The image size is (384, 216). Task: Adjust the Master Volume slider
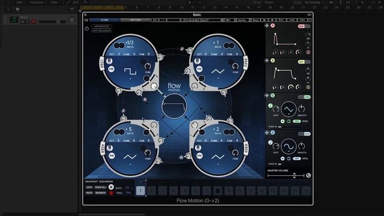[x=286, y=175]
